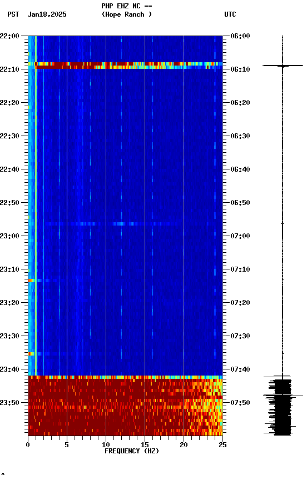Click the 07:00 UTC time label
This screenshot has height=480, width=307.
click(240, 236)
